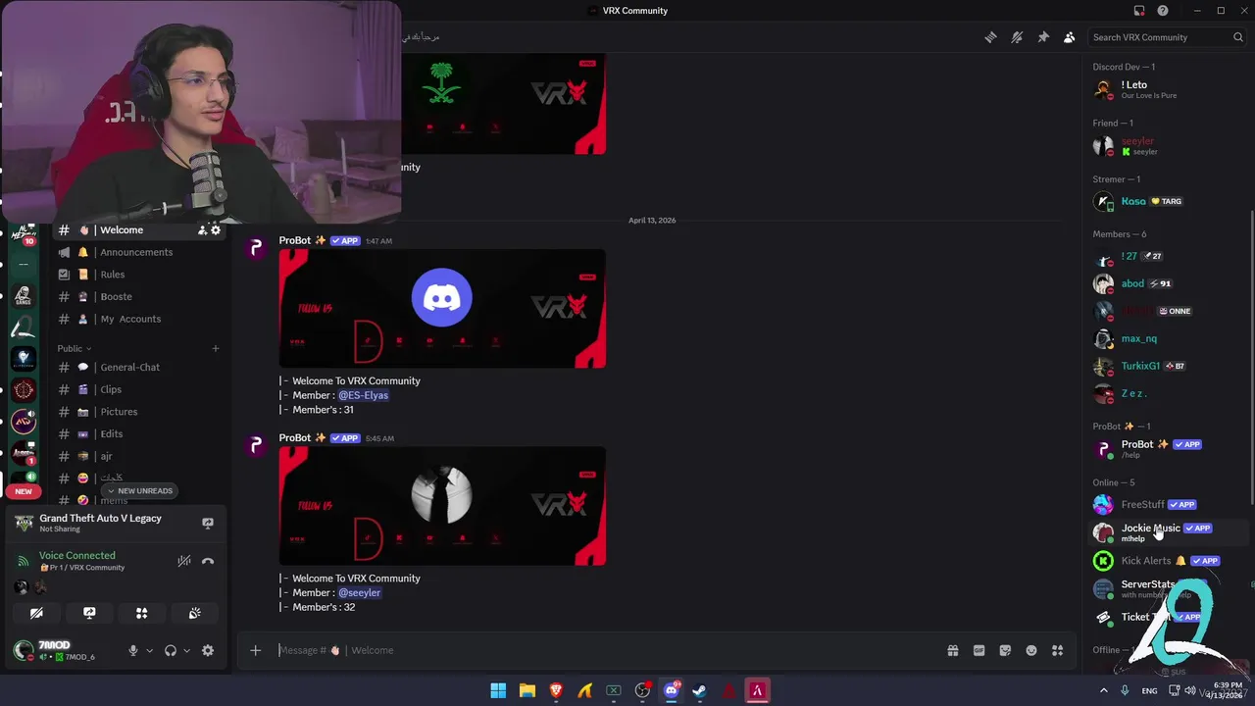Open microphone input options arrow
Screen dimensions: 1255x706
149,650
